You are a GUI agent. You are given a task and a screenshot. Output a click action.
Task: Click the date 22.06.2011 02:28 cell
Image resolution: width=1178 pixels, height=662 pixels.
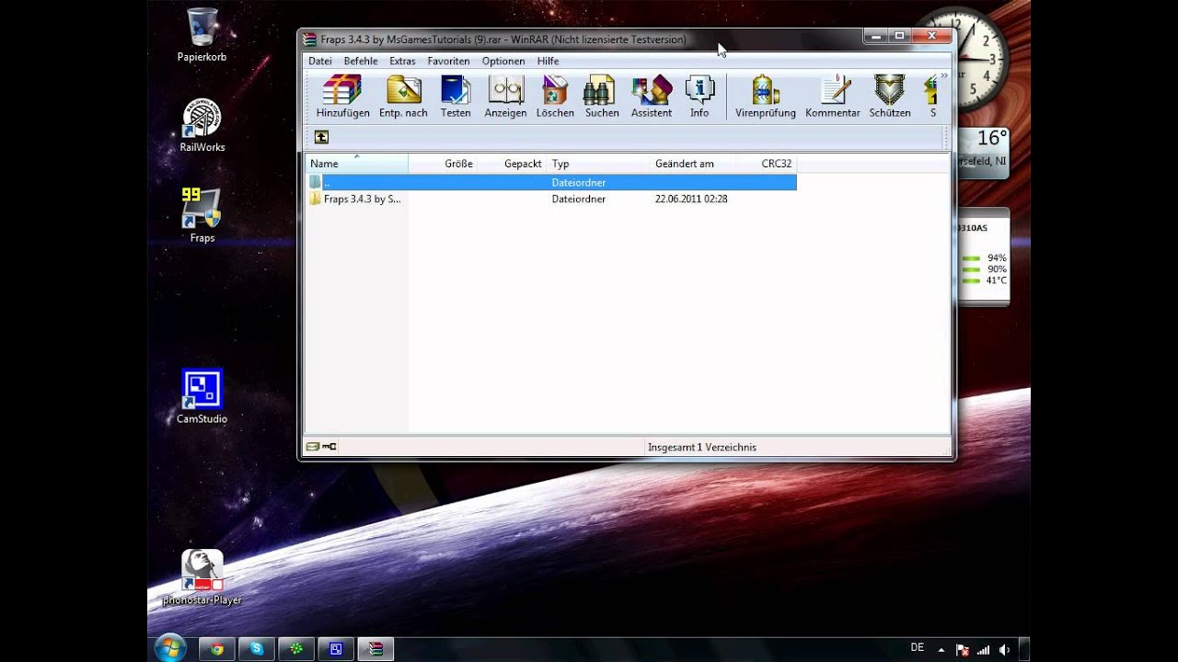tap(691, 199)
